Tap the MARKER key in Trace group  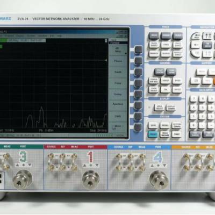[x=154, y=54]
